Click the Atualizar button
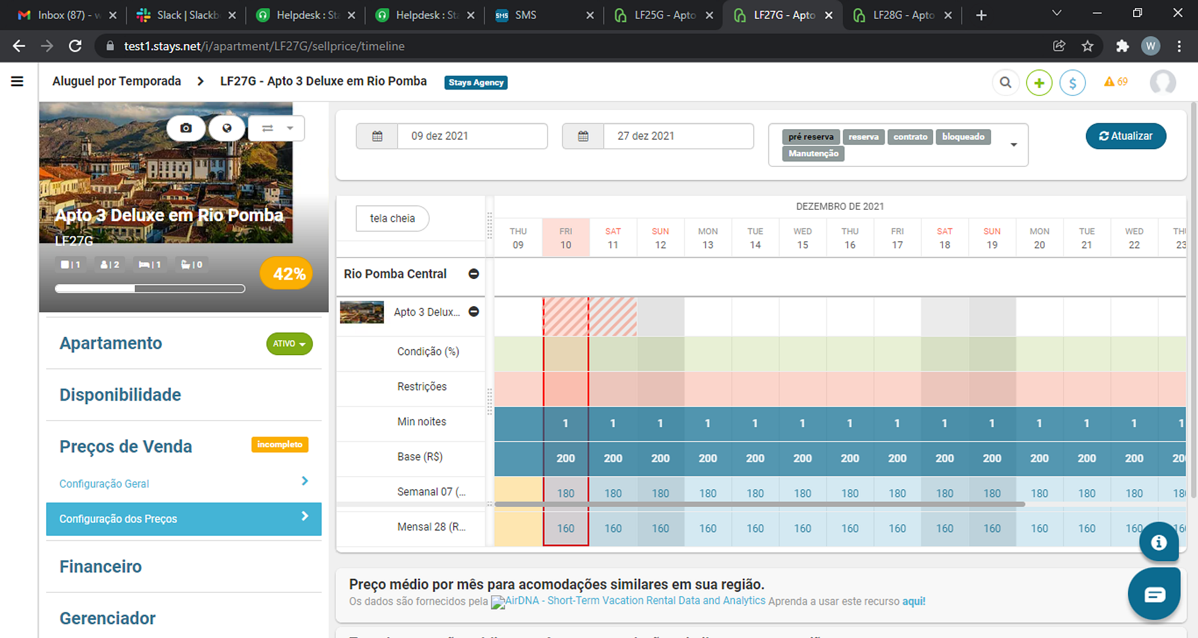The image size is (1198, 638). tap(1125, 136)
